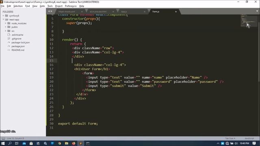Open the Project menu
Image resolution: width=260 pixels, height=146 pixels.
(58, 6)
